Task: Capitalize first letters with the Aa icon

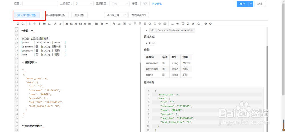Action: [x=50, y=23]
